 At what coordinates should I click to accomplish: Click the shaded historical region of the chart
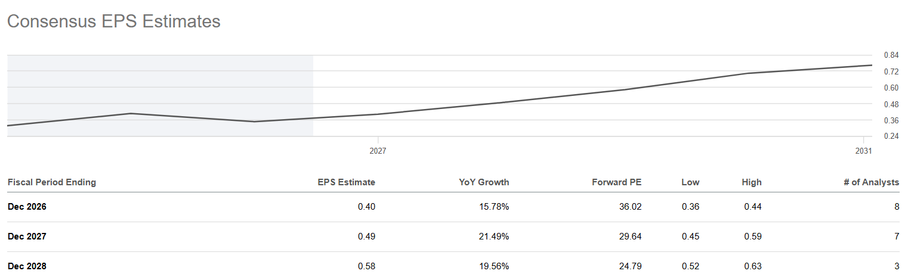(160, 96)
